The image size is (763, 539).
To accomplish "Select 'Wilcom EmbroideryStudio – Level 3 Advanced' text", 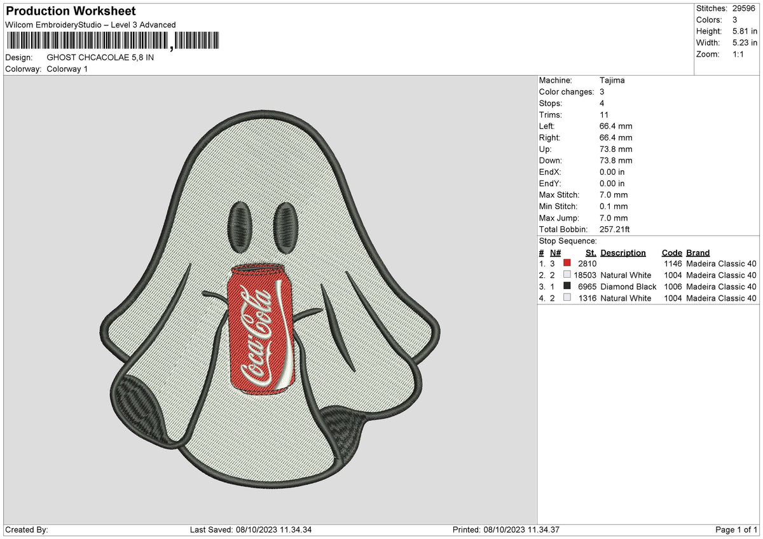I will click(x=90, y=25).
